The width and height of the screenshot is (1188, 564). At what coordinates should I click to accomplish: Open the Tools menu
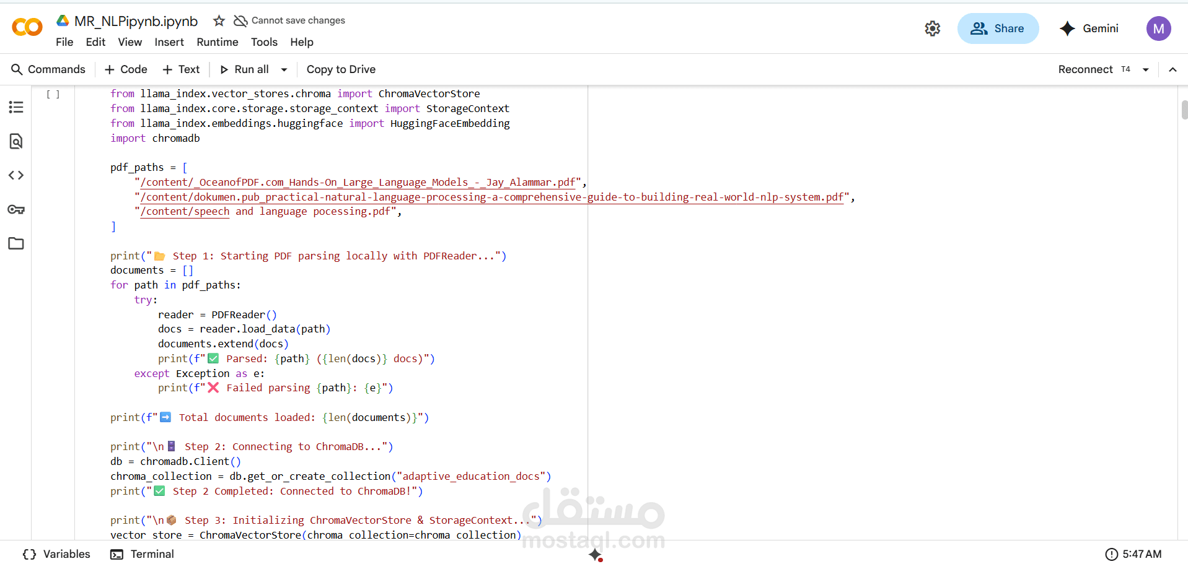264,42
